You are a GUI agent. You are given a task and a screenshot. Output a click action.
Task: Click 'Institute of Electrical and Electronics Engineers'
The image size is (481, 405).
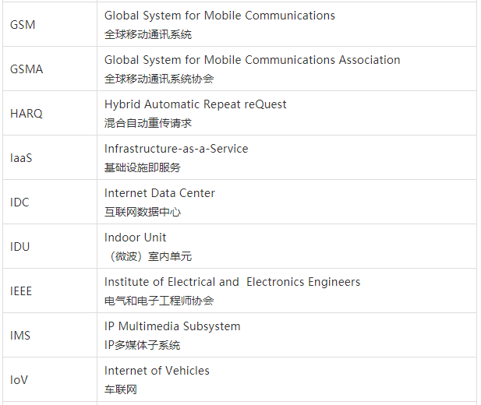click(x=232, y=282)
